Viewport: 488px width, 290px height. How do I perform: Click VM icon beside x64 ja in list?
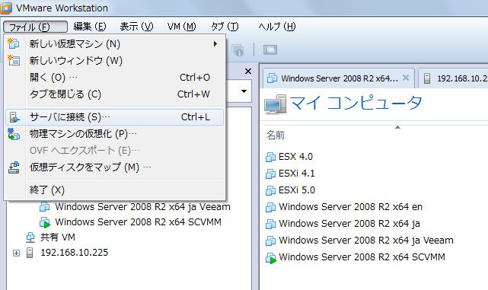pos(271,224)
